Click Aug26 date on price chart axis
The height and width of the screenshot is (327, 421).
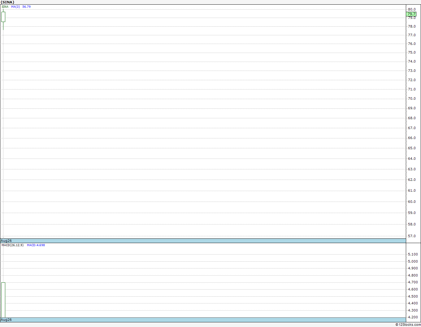6,241
